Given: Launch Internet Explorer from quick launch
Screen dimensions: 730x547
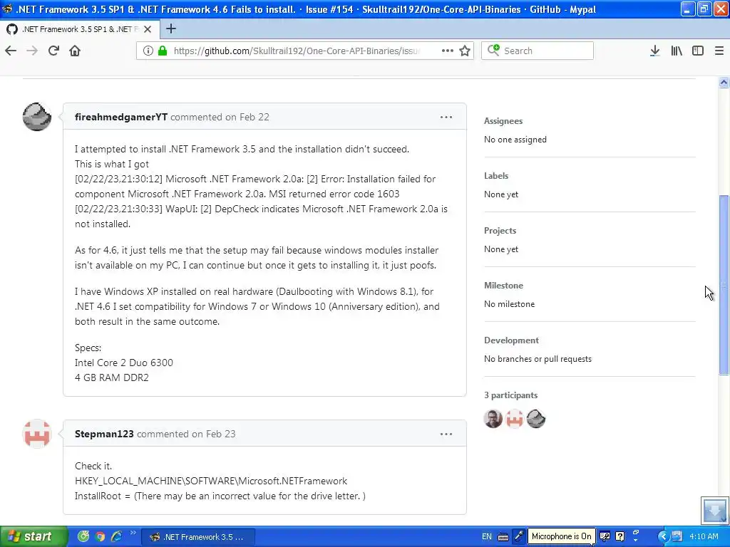Looking at the screenshot, I should tap(116, 537).
